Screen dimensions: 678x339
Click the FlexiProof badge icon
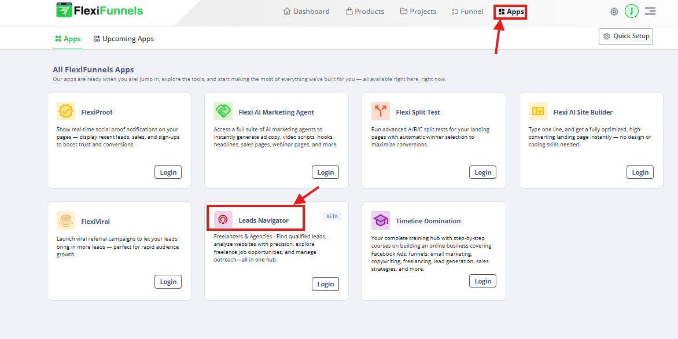click(66, 111)
